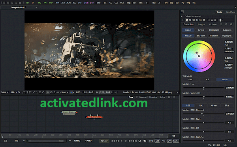This screenshot has height=147, width=237.
Task: Open the Console tab
Action: [143, 97]
